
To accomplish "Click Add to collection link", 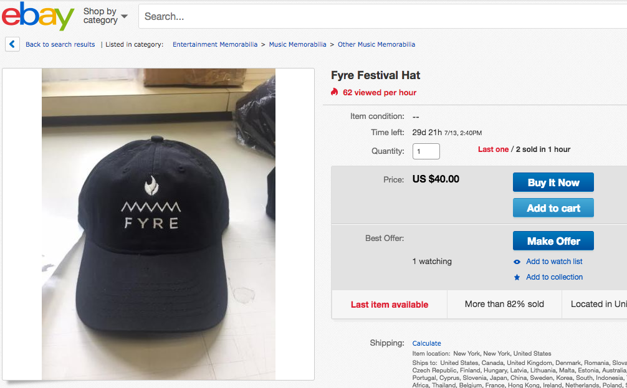I will [554, 277].
